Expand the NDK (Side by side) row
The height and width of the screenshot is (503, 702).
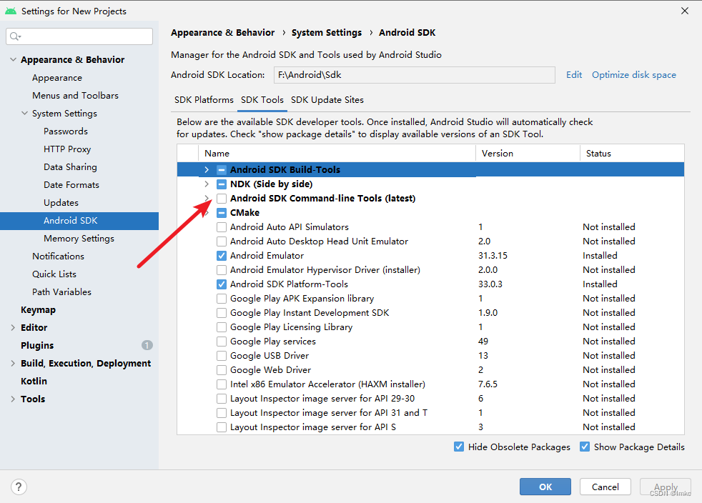click(207, 184)
